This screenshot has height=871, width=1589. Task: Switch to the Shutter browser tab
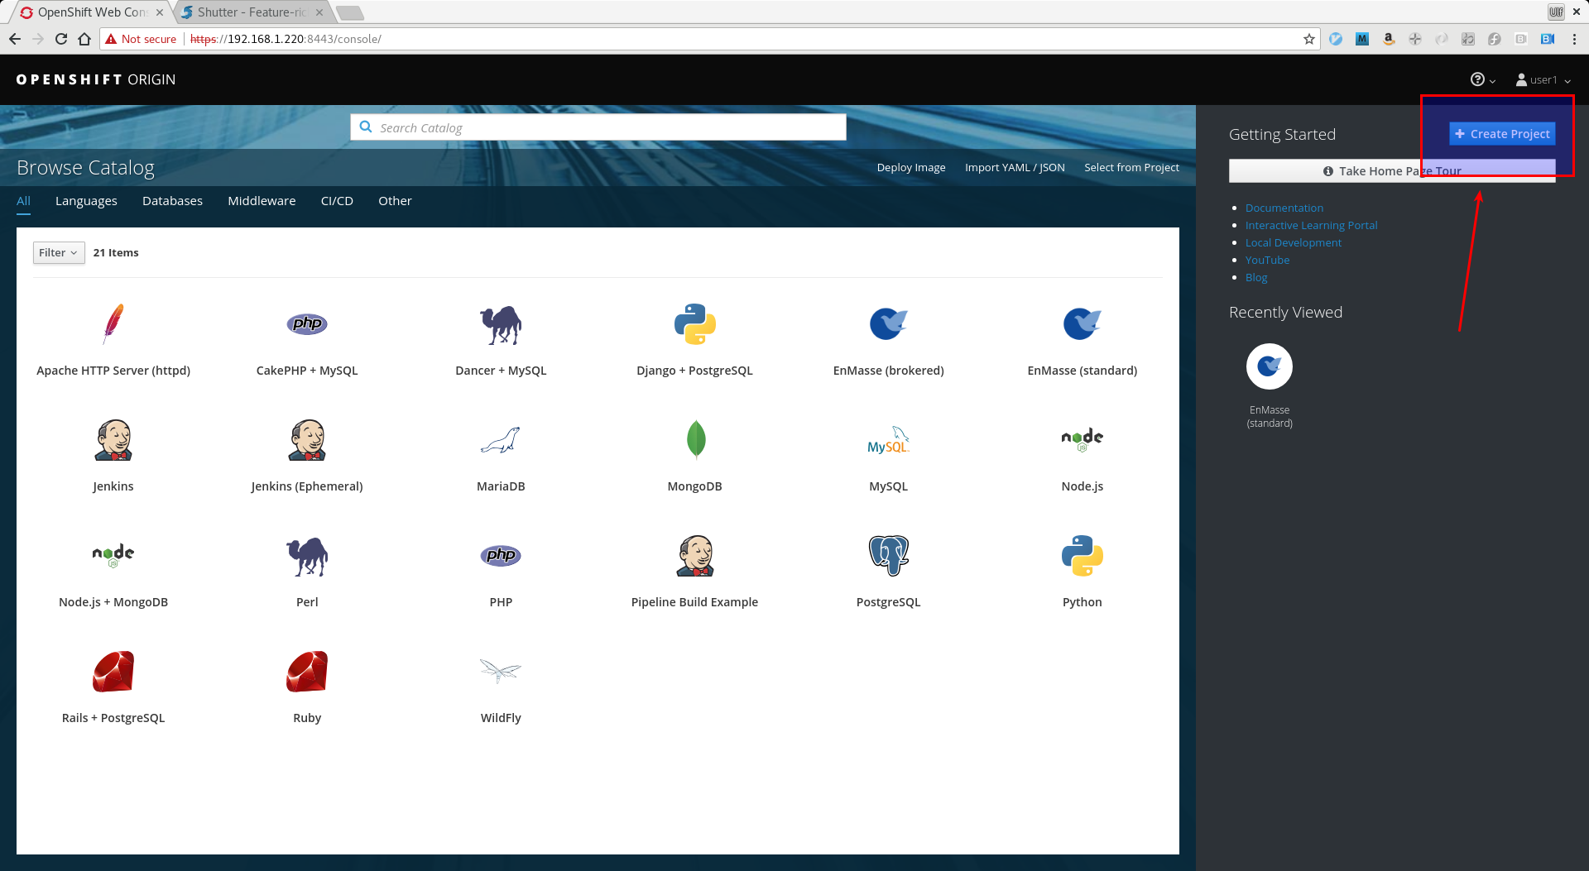point(251,12)
